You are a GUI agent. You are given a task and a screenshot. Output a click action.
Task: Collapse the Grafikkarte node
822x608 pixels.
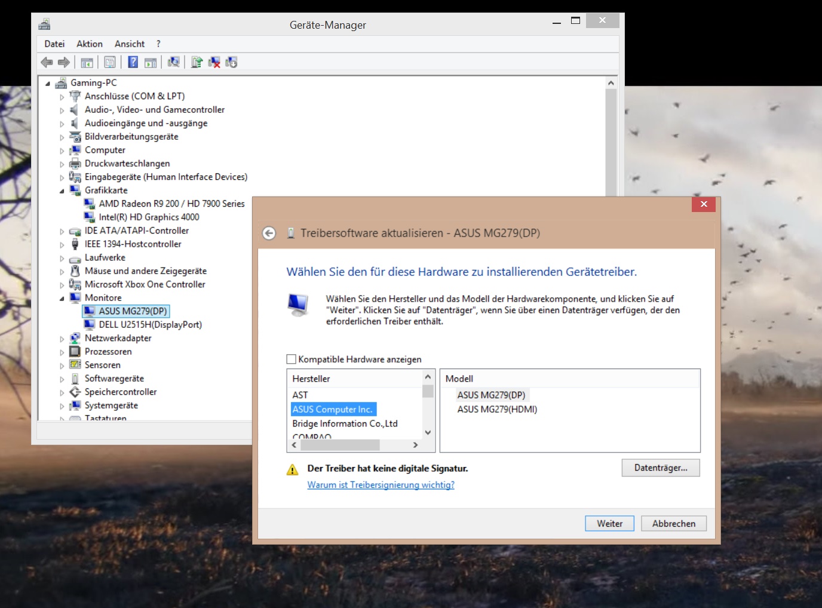coord(62,191)
